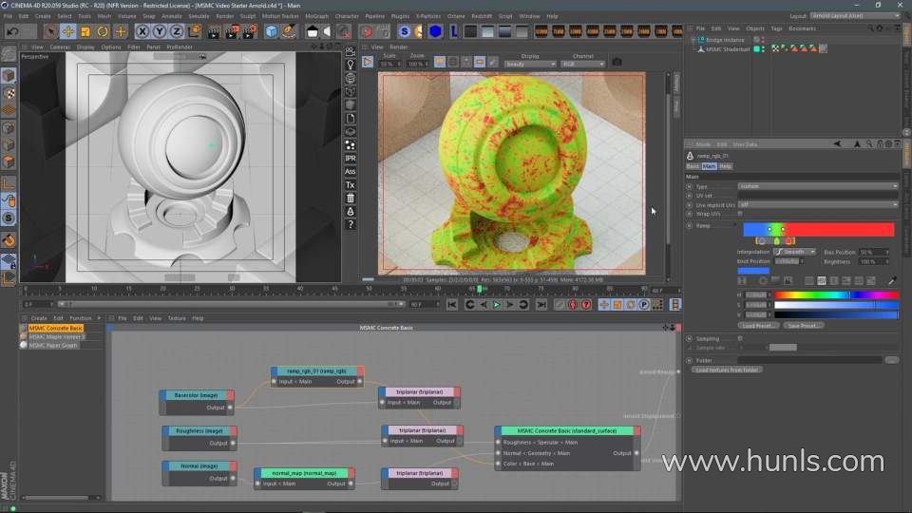912x513 pixels.
Task: Toggle the X axis lock
Action: (x=141, y=31)
